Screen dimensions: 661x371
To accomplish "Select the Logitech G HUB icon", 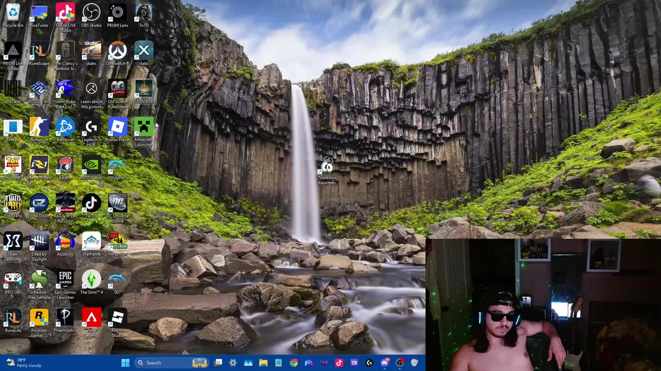I will click(x=91, y=132).
